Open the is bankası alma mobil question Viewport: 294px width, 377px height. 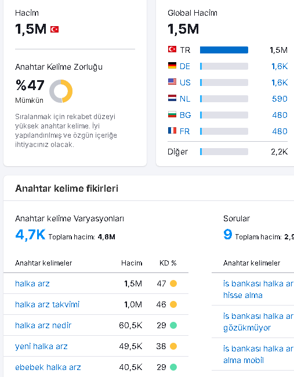click(x=259, y=354)
